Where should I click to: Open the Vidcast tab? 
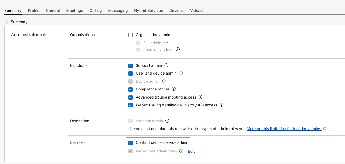coord(197,11)
